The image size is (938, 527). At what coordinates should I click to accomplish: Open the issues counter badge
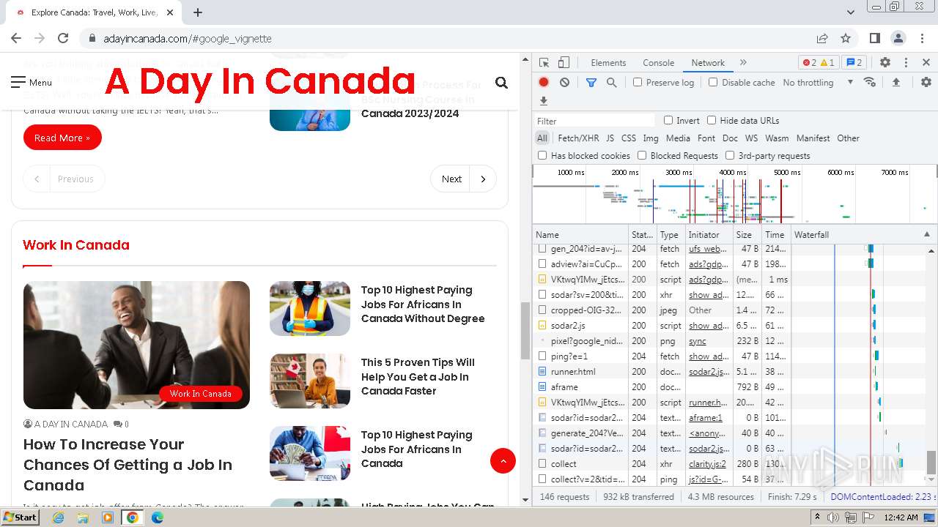pyautogui.click(x=853, y=63)
